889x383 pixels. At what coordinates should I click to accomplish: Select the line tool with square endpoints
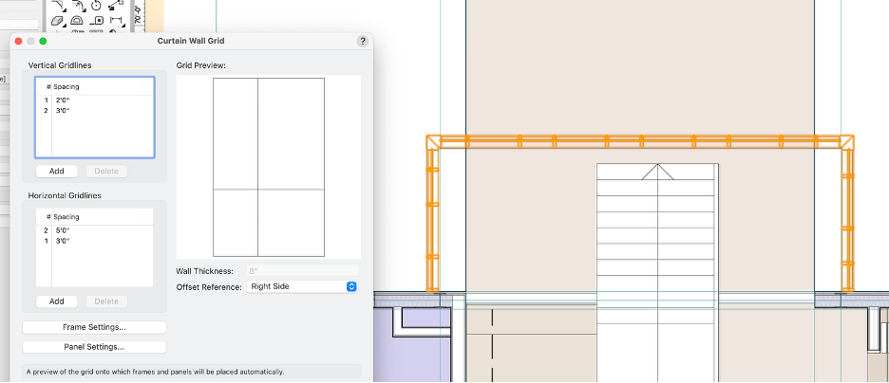(115, 5)
